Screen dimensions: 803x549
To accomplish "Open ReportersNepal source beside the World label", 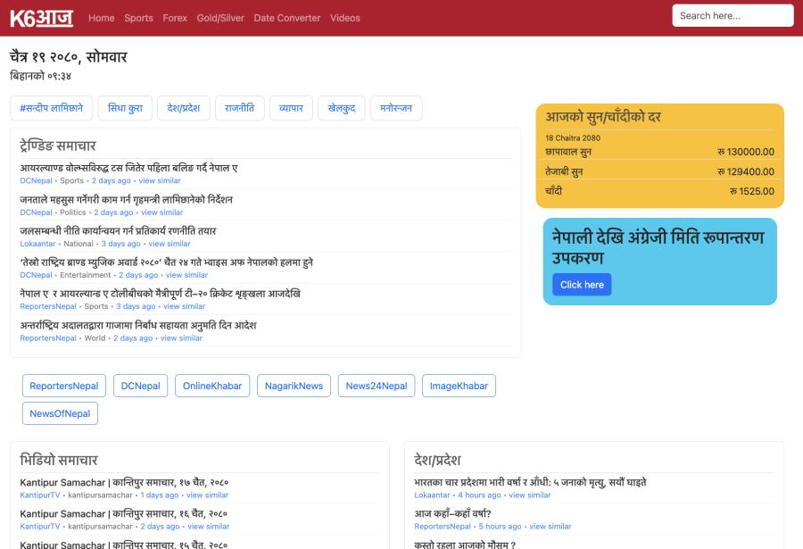I will coord(48,337).
